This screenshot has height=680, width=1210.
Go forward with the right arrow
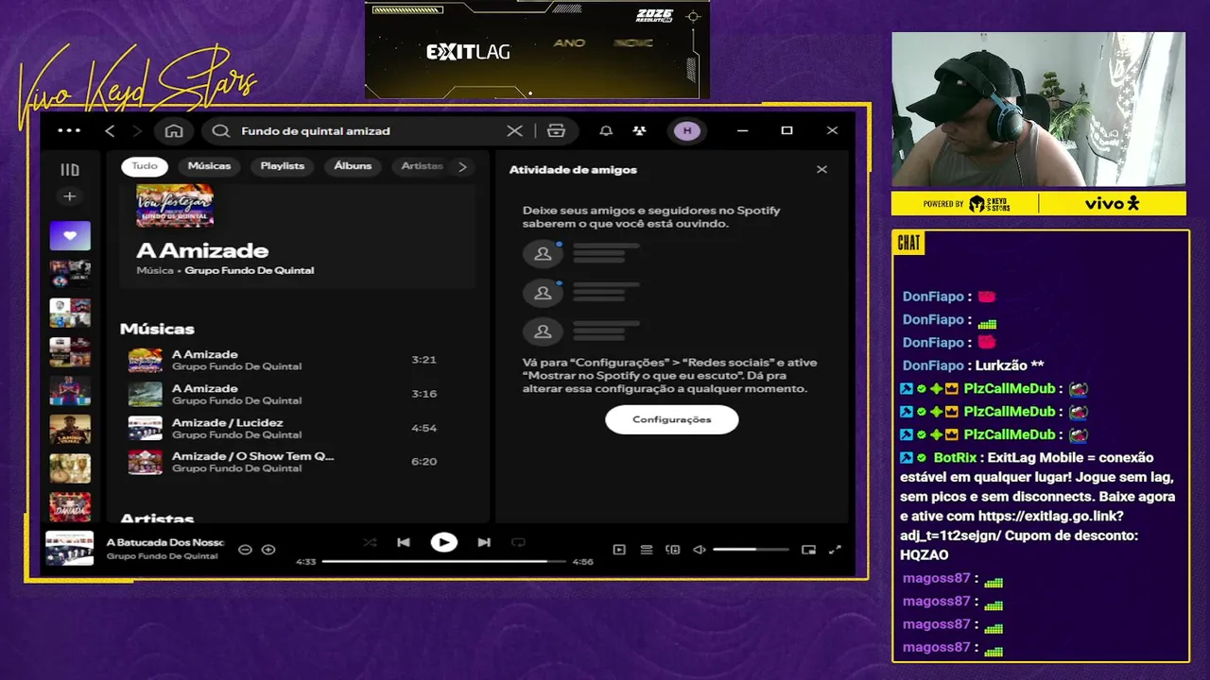tap(137, 130)
